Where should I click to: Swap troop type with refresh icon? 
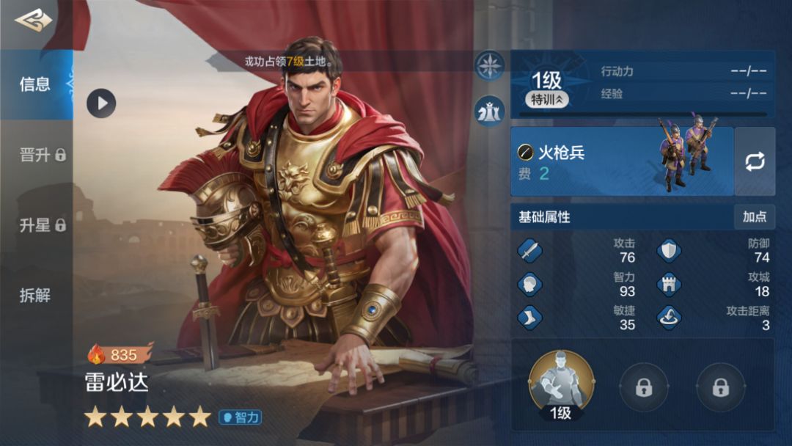[x=755, y=161]
